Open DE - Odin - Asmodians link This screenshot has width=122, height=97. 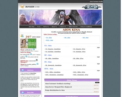[52, 58]
